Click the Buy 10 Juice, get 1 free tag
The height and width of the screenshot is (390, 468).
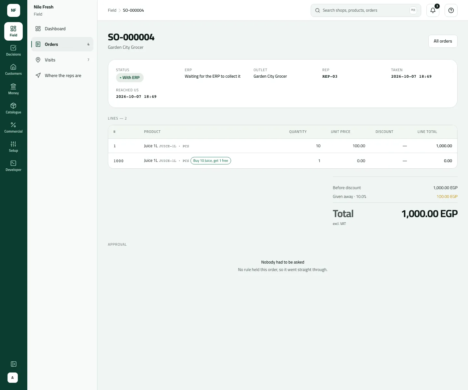click(211, 161)
